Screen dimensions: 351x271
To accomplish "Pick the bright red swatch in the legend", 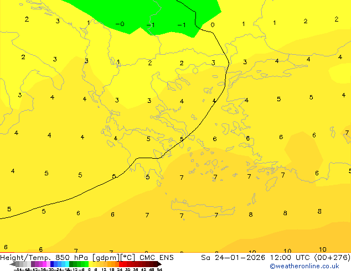I will coord(121,264).
